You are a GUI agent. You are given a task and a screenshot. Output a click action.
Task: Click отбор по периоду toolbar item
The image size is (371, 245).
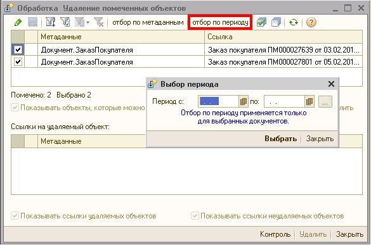pos(220,22)
